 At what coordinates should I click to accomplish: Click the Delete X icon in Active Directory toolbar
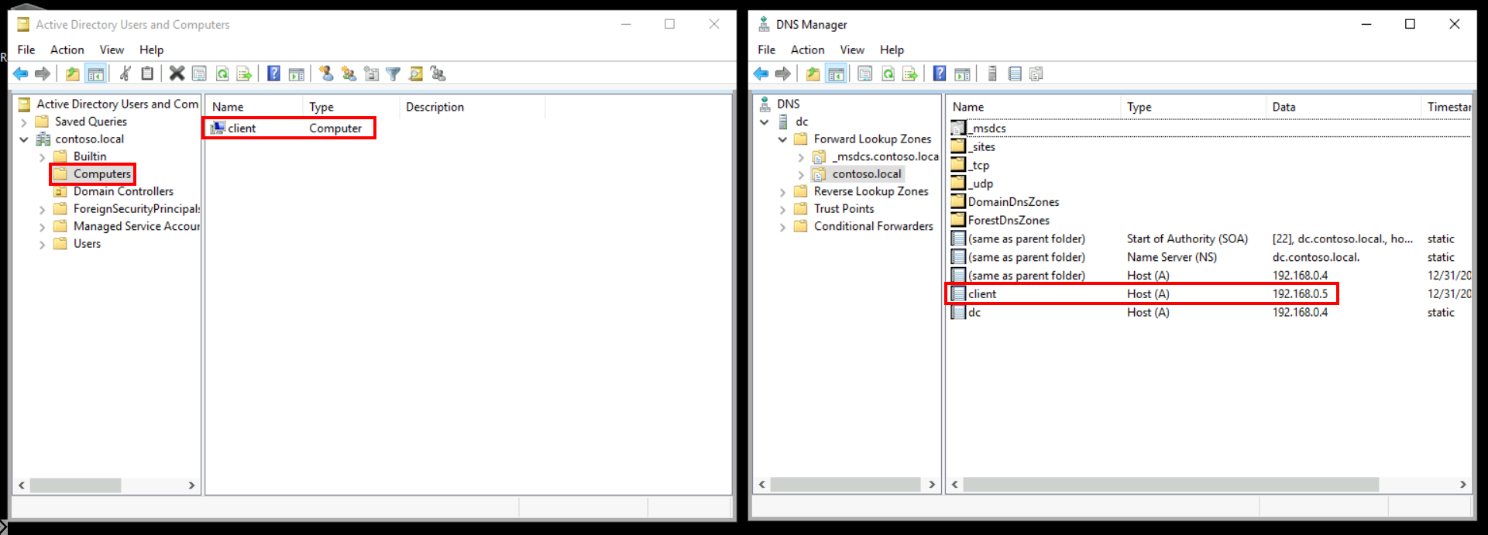pyautogui.click(x=177, y=74)
